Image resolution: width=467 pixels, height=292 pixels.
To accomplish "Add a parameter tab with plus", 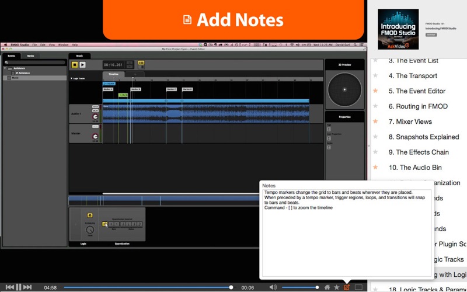I will [x=135, y=74].
